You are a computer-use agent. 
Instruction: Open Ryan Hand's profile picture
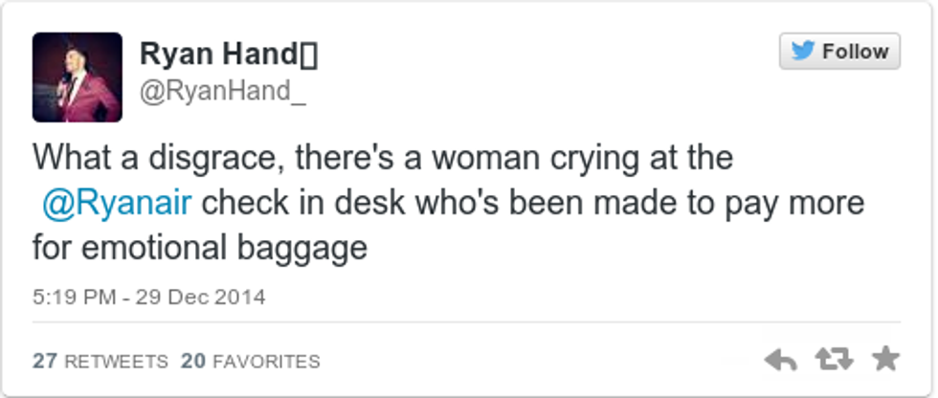click(78, 77)
